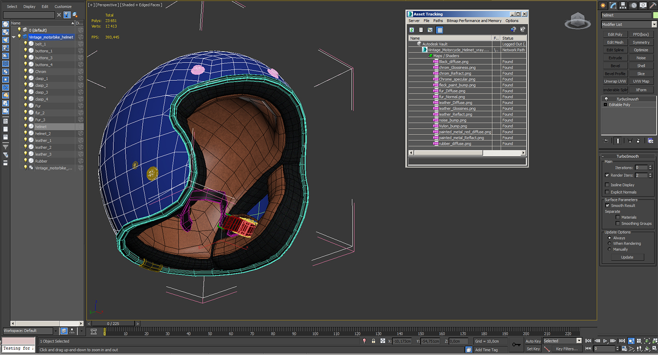Viewport: 658px width, 355px height.
Task: Open Bitmap Performance and Memory menu
Action: tap(474, 21)
